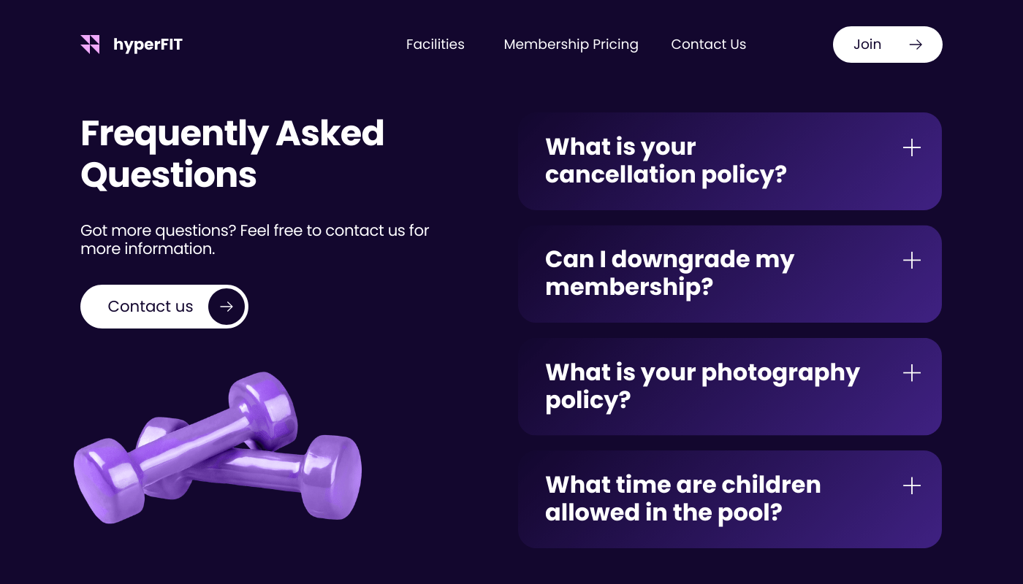Open the Facilities page from the navigation
This screenshot has width=1023, height=584.
point(435,45)
